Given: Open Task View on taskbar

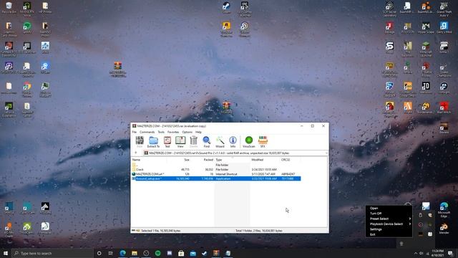Looking at the screenshot, I should pyautogui.click(x=111, y=253).
